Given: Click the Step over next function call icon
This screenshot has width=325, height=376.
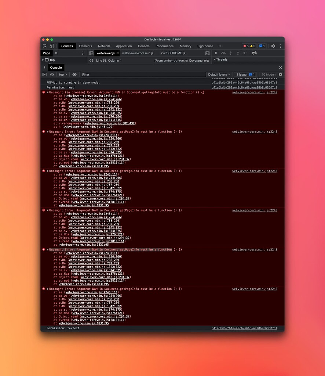Looking at the screenshot, I should 223,53.
